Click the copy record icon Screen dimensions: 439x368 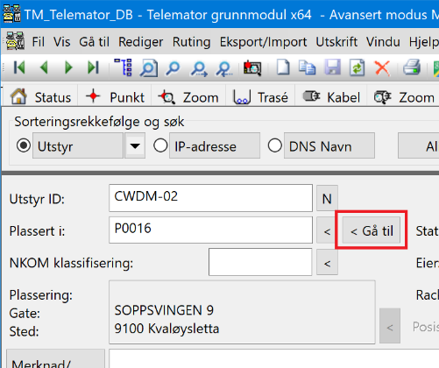pyautogui.click(x=307, y=67)
